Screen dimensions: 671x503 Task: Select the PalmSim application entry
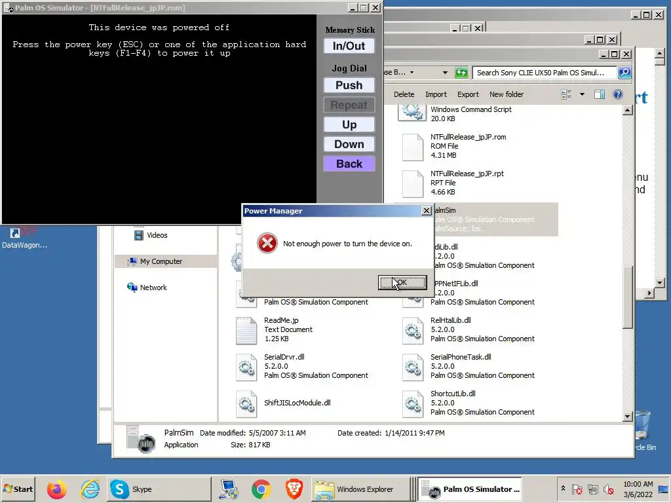point(495,219)
